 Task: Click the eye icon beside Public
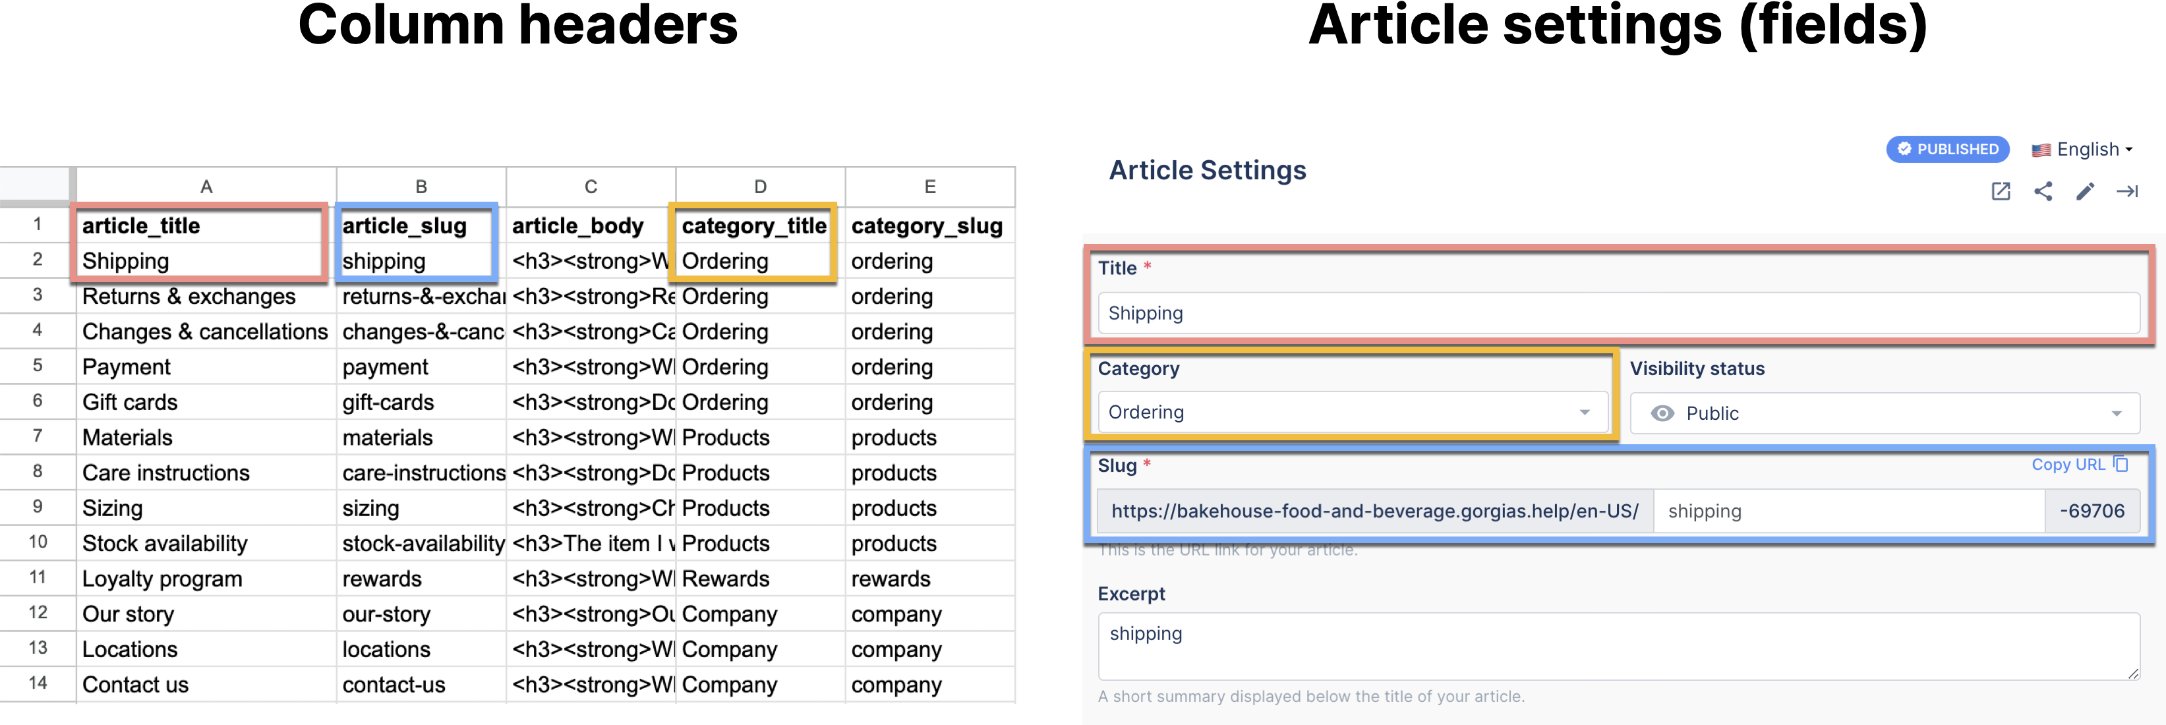(x=1662, y=413)
